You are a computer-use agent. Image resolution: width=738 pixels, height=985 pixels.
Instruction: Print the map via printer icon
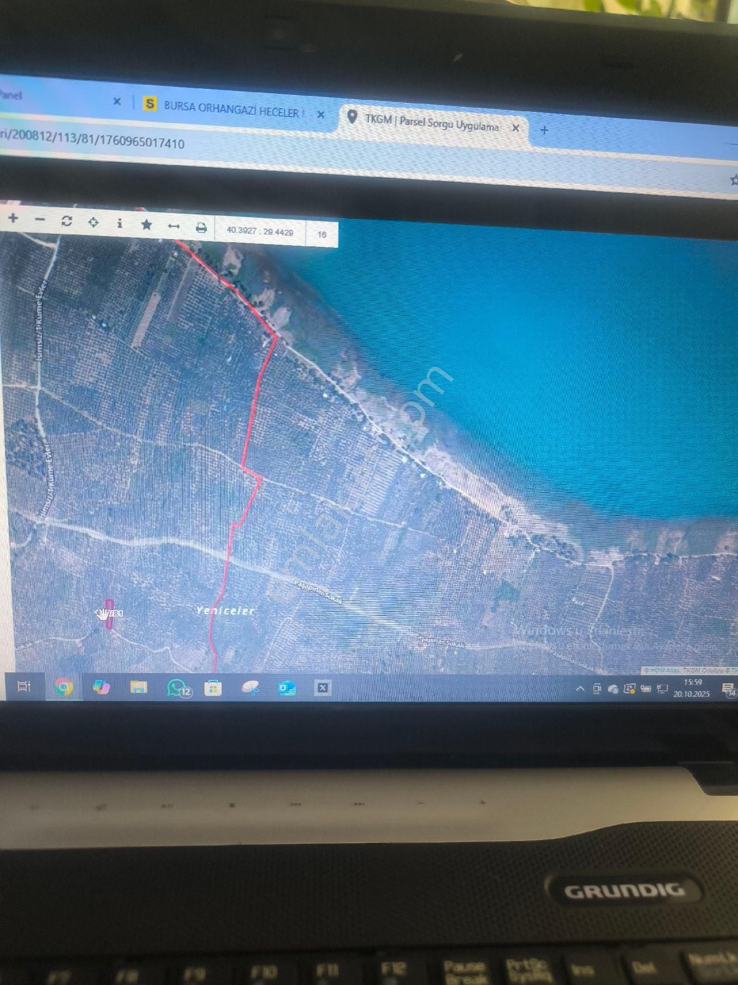tap(201, 227)
